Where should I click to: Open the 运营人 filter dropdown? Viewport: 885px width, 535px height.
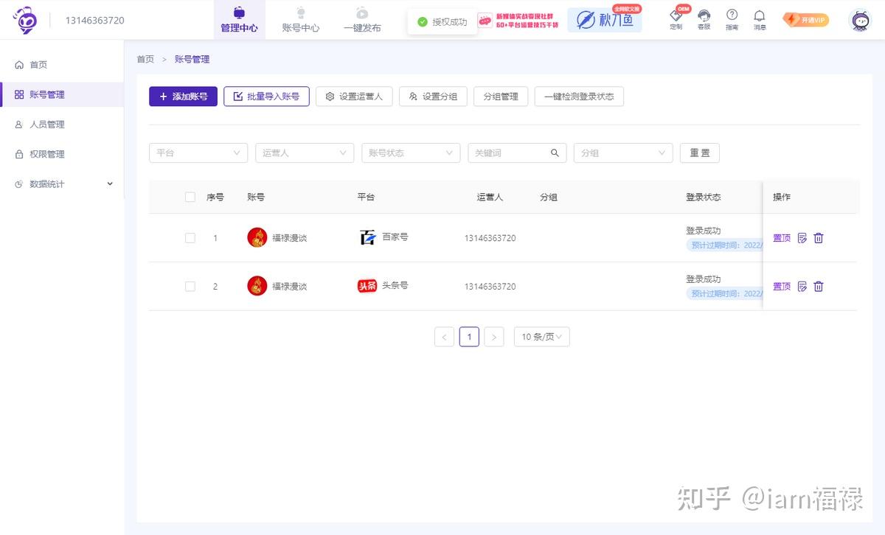pyautogui.click(x=305, y=153)
